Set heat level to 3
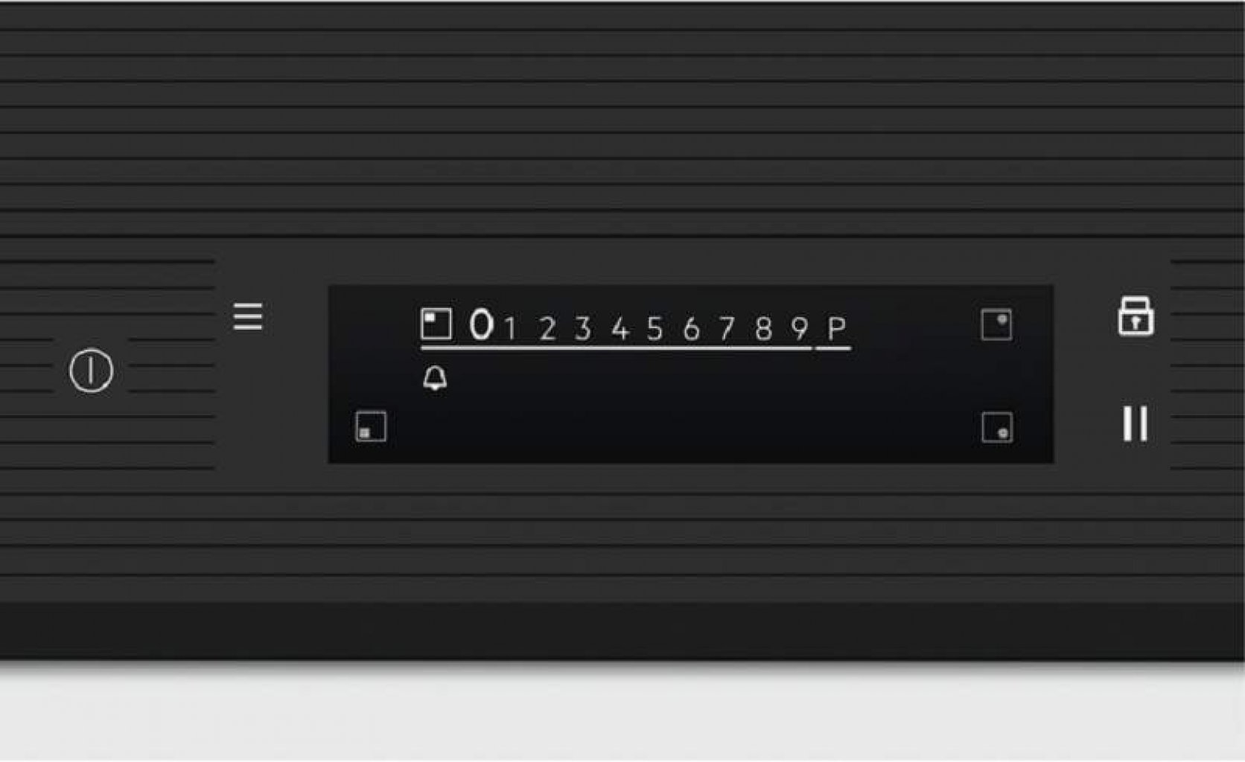The height and width of the screenshot is (762, 1245). pyautogui.click(x=583, y=328)
